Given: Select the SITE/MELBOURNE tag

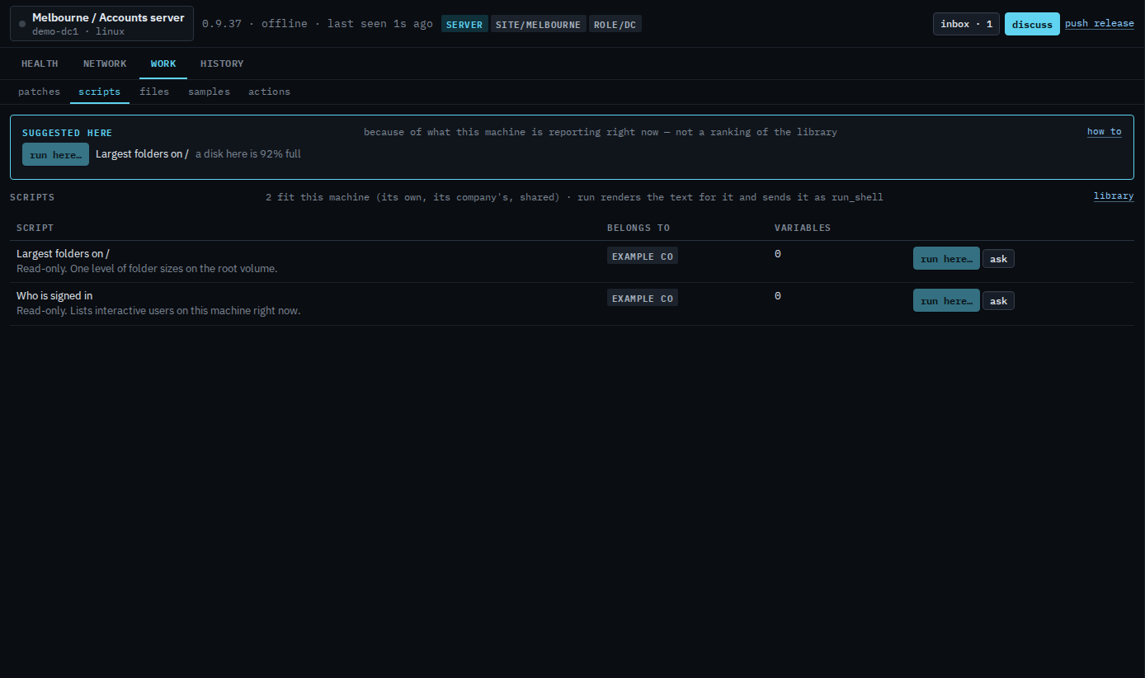Looking at the screenshot, I should pyautogui.click(x=538, y=24).
